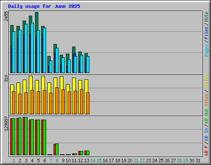Click the yellow Visits bar for day 6
211x165 pixels.
click(43, 83)
